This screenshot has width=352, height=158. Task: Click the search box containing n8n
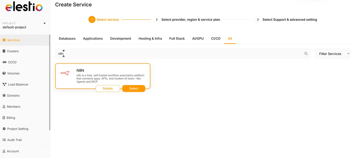pyautogui.click(x=183, y=54)
